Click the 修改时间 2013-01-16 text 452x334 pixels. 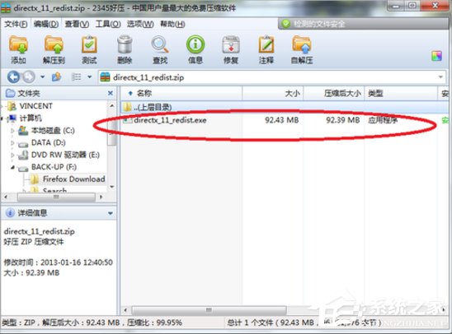pos(58,262)
